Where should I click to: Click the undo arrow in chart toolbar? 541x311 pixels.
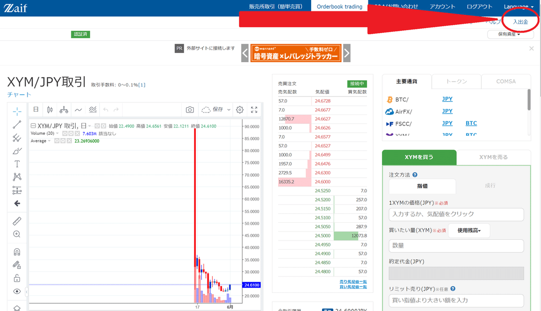point(106,109)
